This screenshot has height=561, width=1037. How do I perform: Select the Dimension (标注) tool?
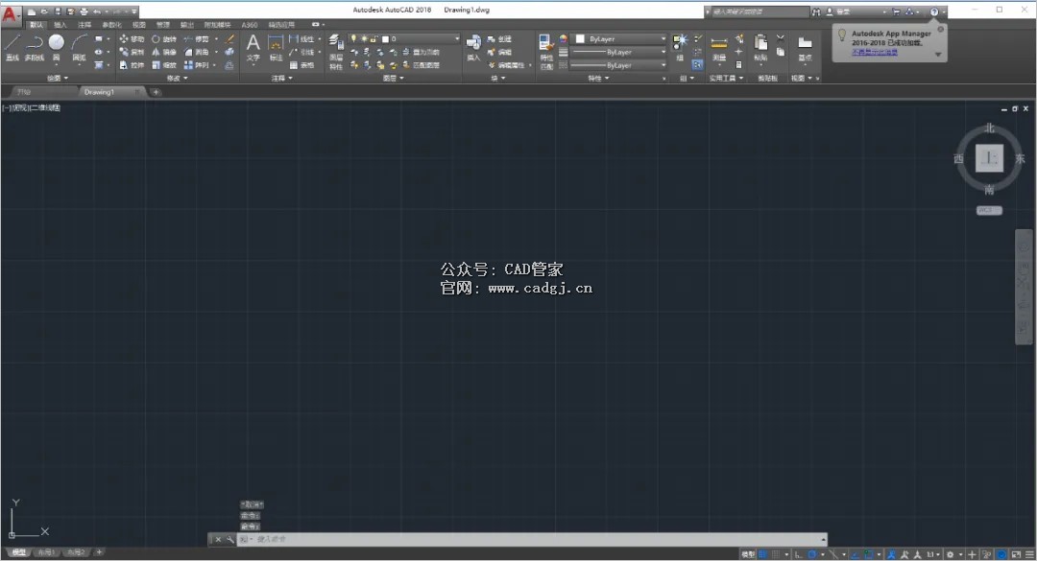click(x=276, y=48)
